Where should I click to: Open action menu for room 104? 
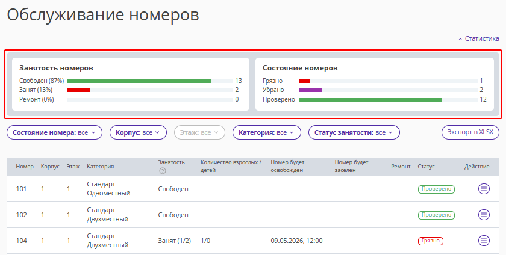point(484,241)
